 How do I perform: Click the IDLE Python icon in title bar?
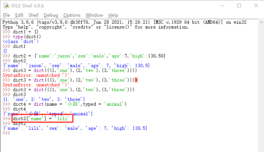tap(6, 6)
